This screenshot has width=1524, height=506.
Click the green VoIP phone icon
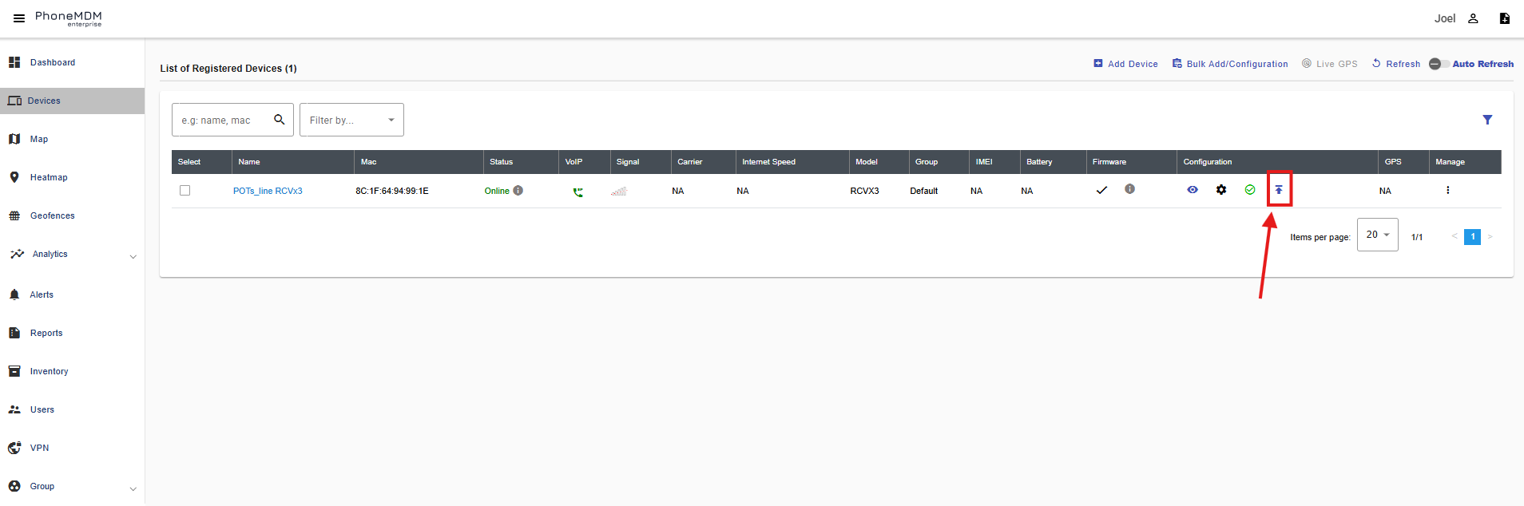[x=577, y=192]
